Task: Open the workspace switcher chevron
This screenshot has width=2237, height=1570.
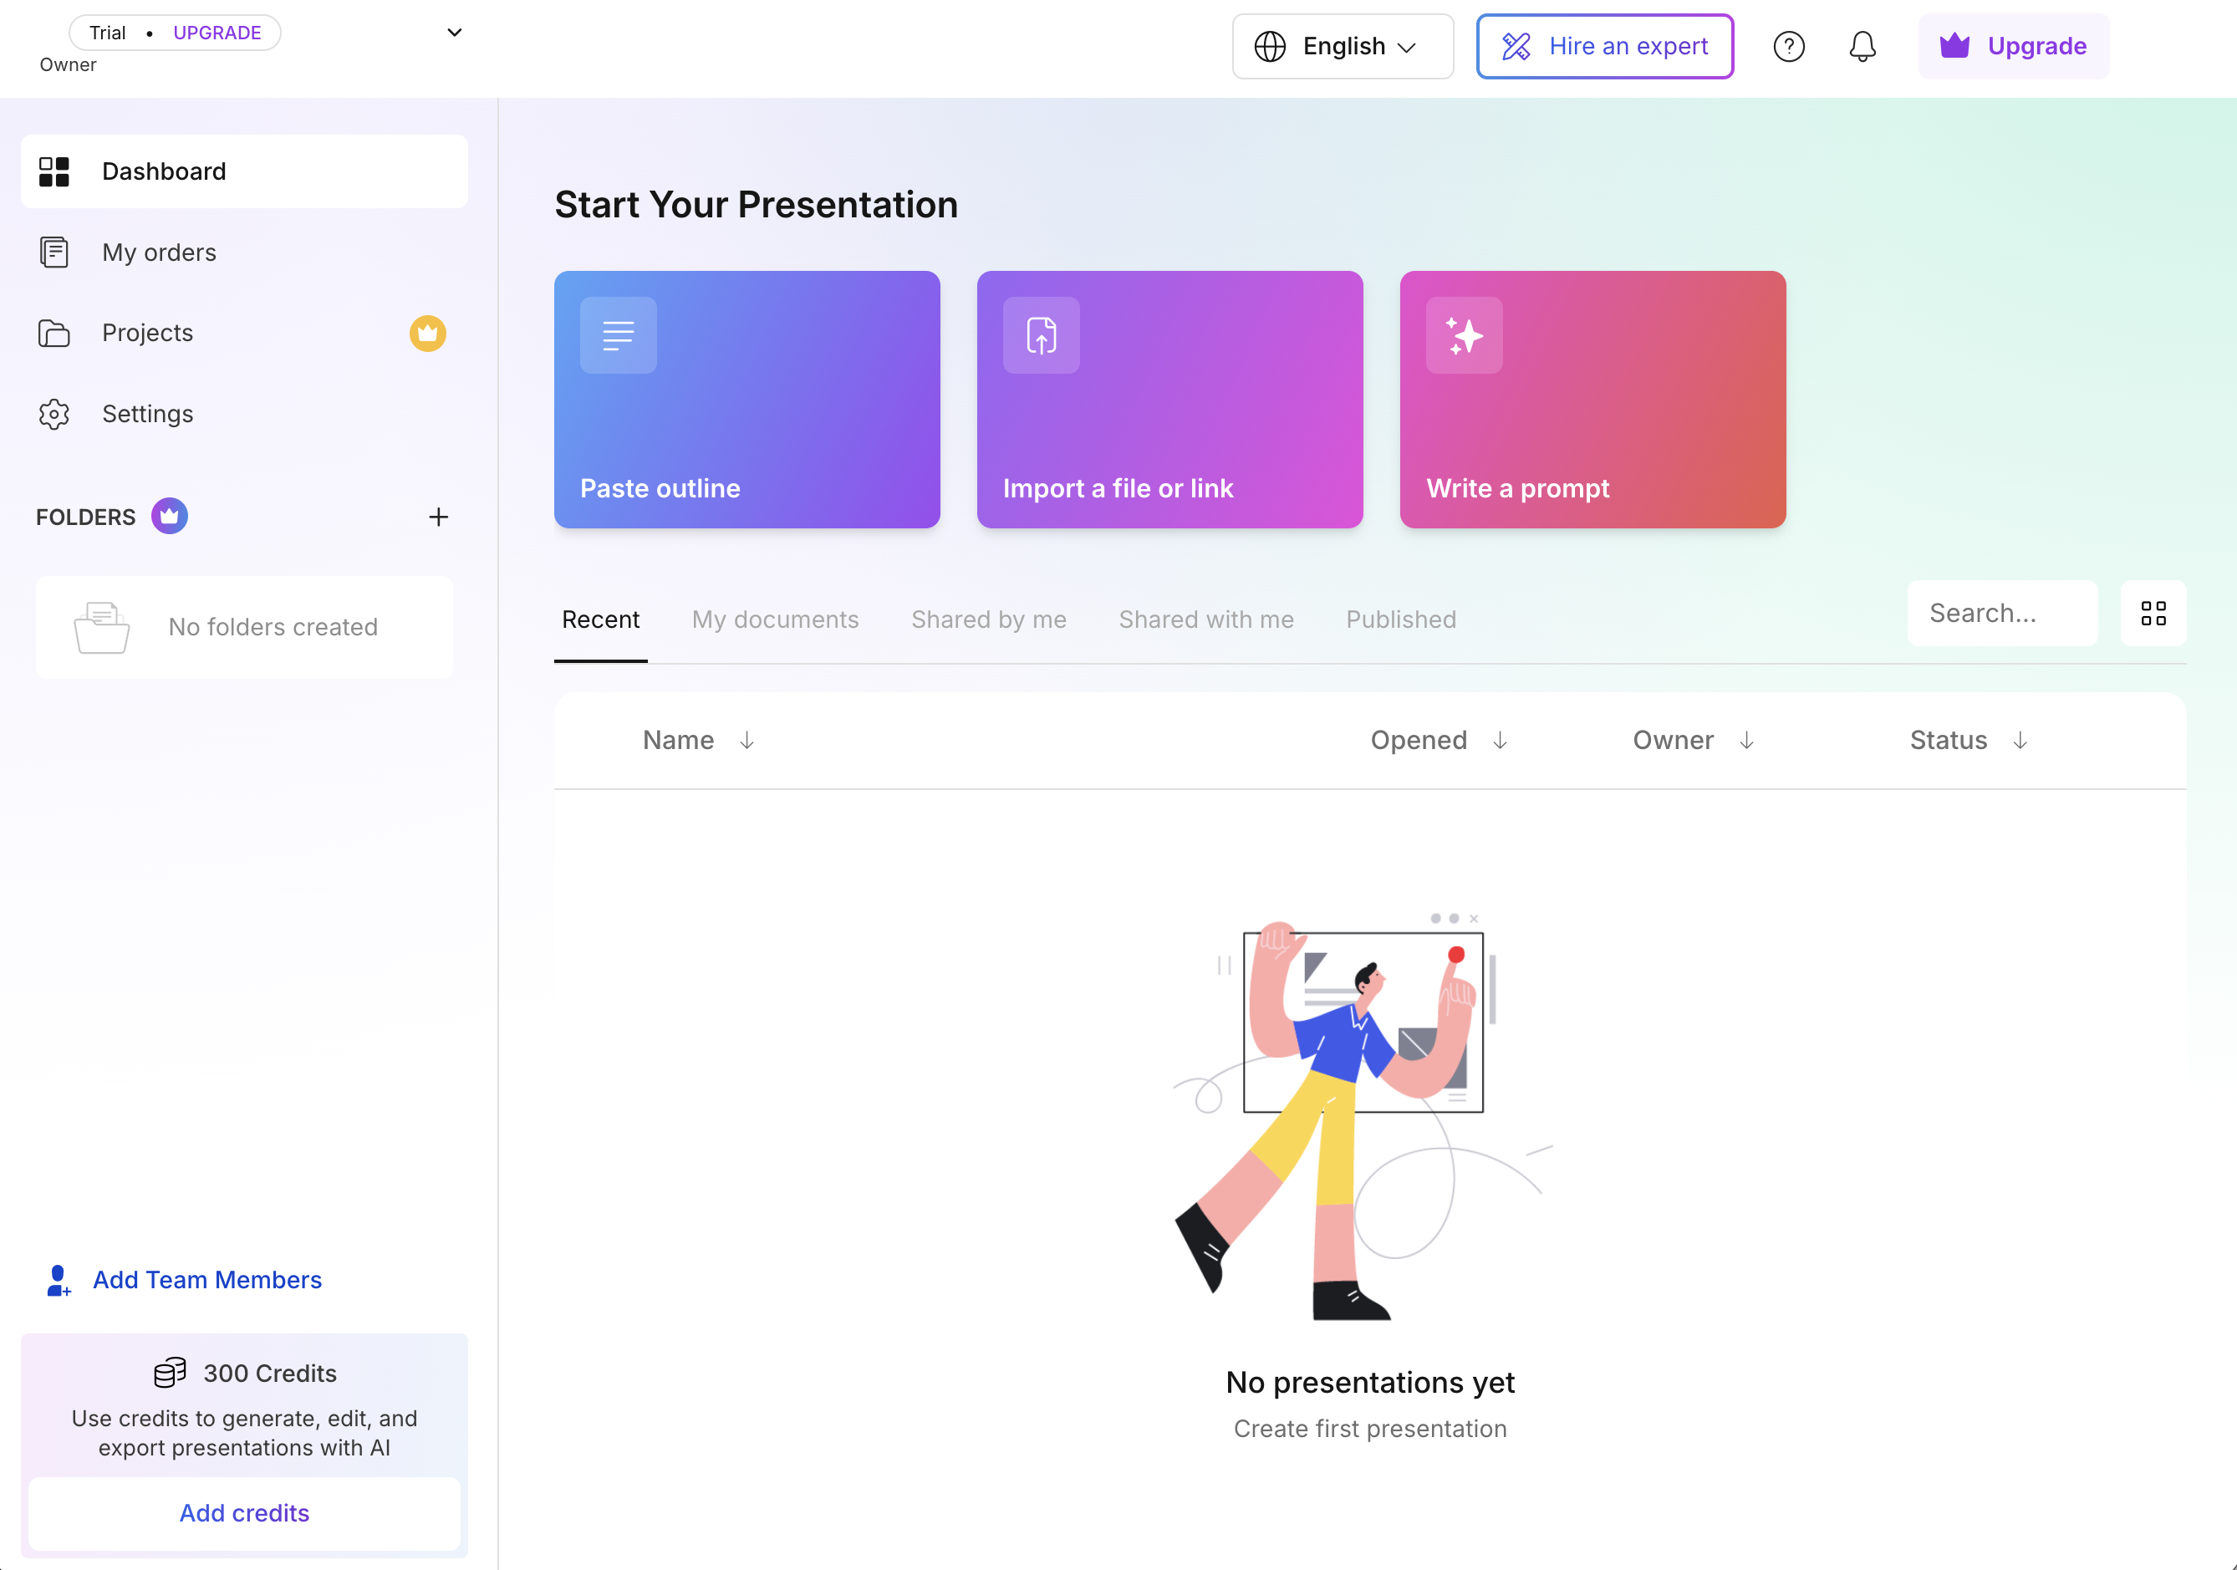Action: [x=453, y=32]
